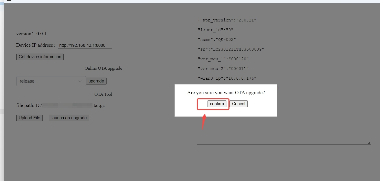Click the app_version line in output box
380x181 pixels.
[x=227, y=20]
